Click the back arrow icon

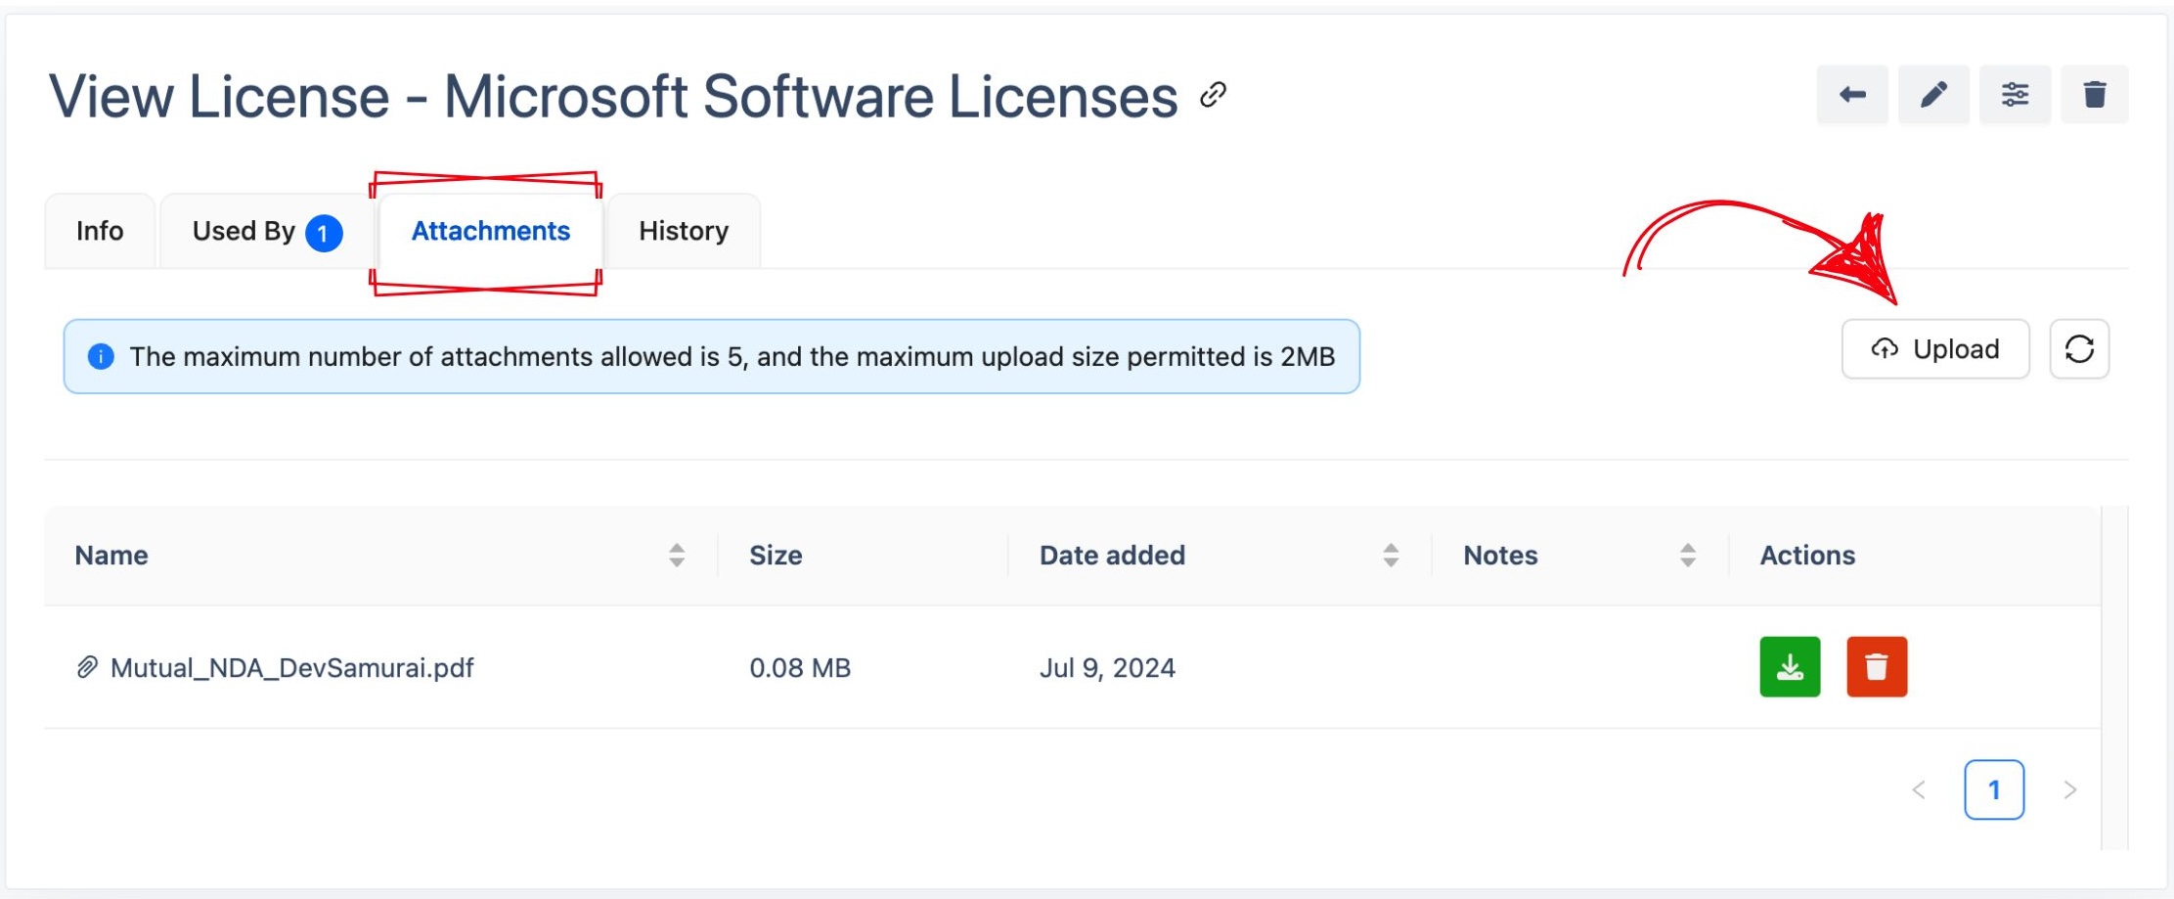click(1851, 95)
